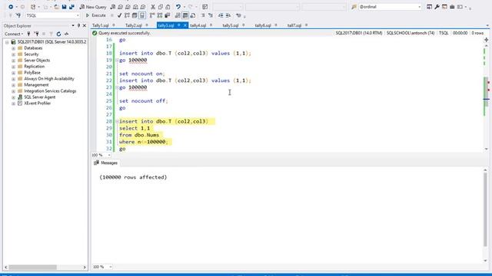This screenshot has height=276, width=492.
Task: Switch to the Tally2.sql tab
Action: click(x=133, y=25)
